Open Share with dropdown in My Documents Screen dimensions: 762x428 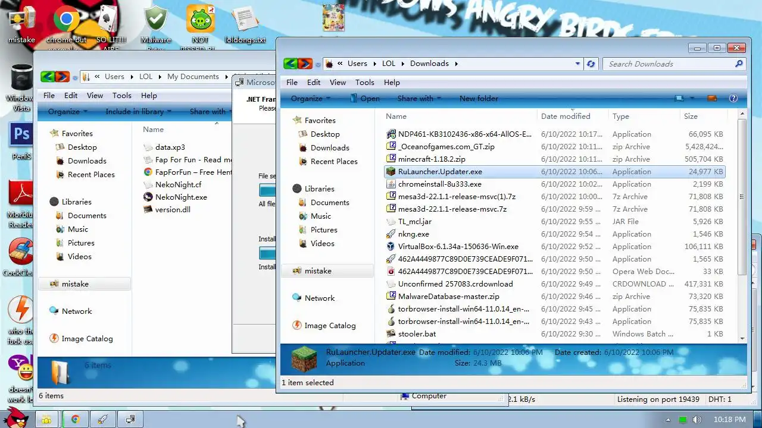coord(211,111)
